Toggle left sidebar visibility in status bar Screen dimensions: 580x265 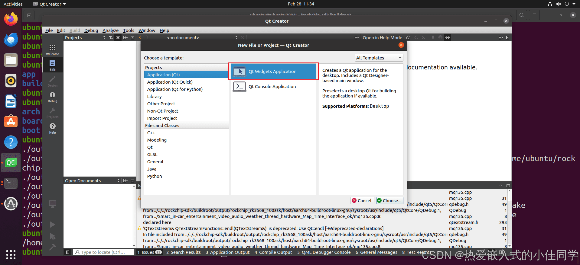pos(67,252)
